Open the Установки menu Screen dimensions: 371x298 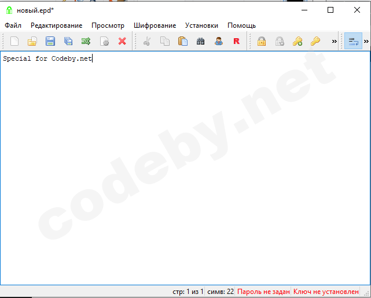(201, 25)
